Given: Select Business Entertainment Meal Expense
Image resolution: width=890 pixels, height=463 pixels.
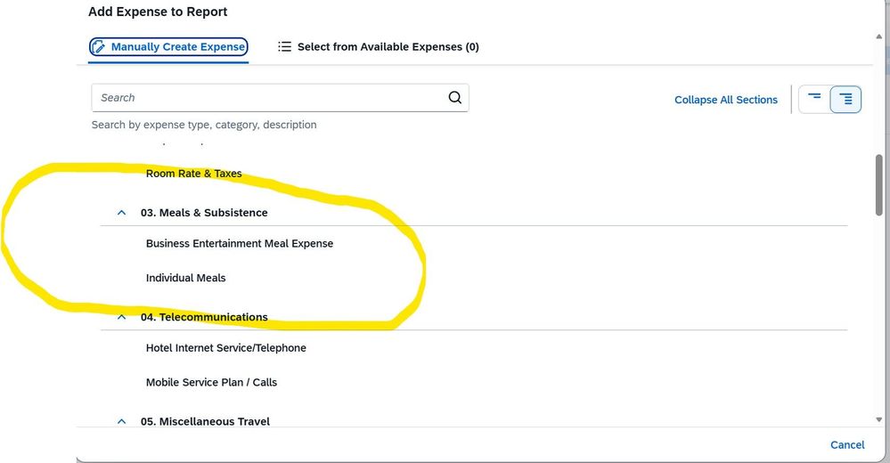Looking at the screenshot, I should pos(240,243).
